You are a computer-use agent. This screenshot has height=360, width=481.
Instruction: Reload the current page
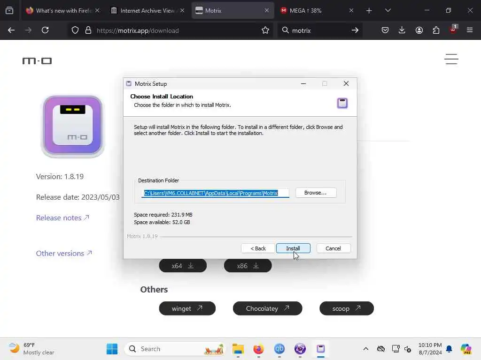[45, 30]
